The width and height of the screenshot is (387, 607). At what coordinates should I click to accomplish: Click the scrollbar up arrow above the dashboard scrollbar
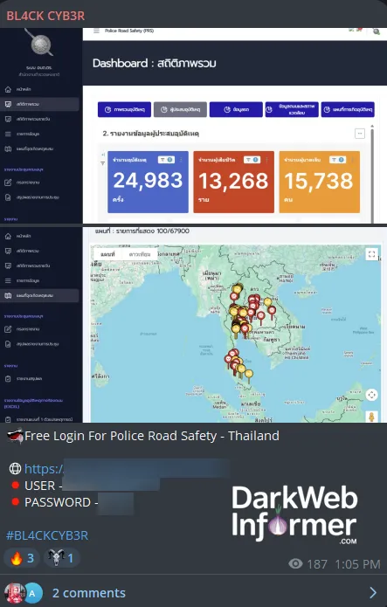[x=372, y=126]
